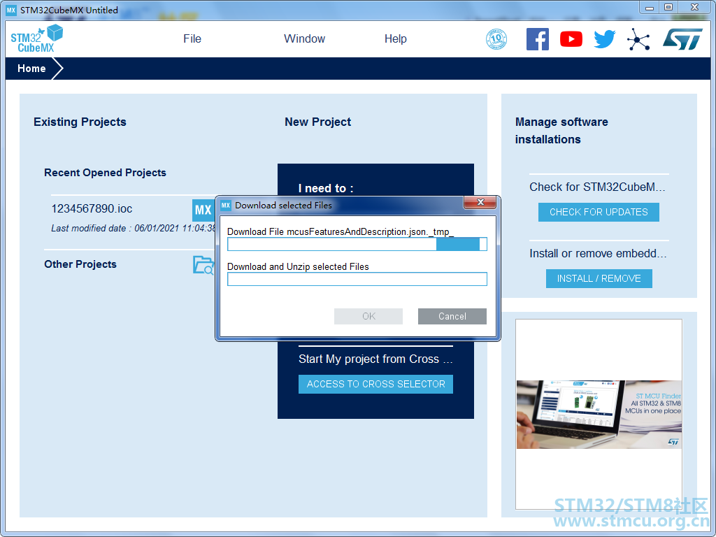Click the Recent Opened Projects heading
The width and height of the screenshot is (716, 537).
pos(105,173)
